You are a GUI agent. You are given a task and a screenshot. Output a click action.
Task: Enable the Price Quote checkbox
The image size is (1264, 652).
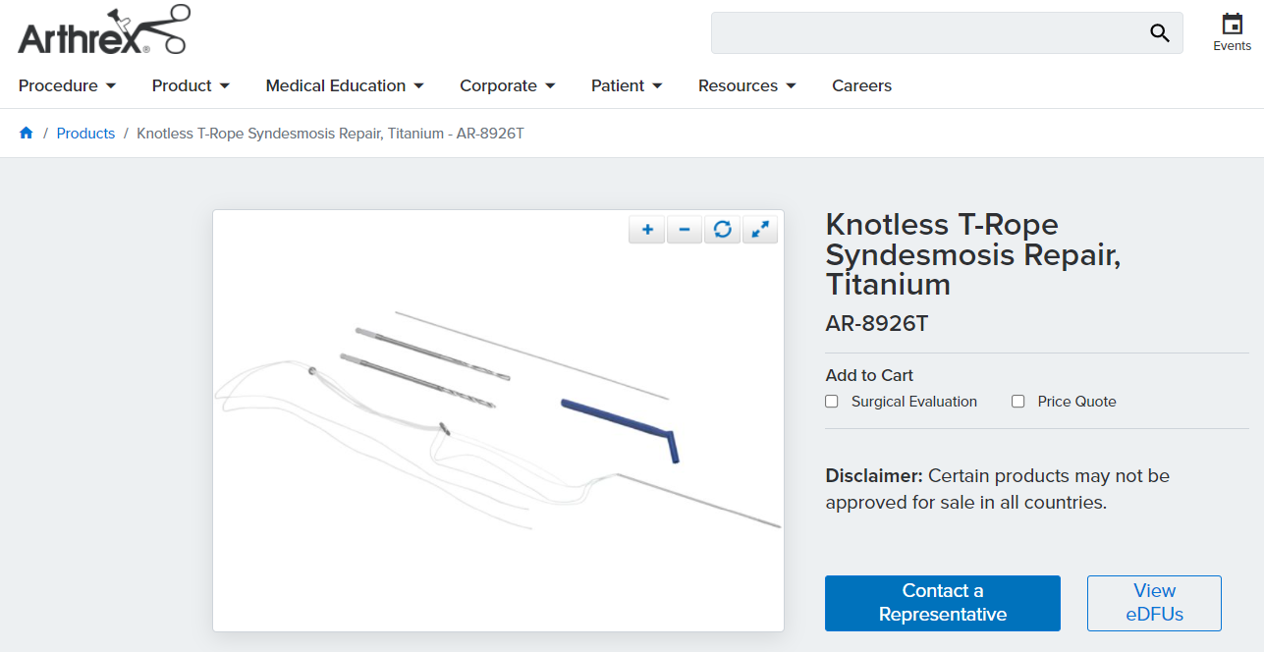click(1018, 402)
